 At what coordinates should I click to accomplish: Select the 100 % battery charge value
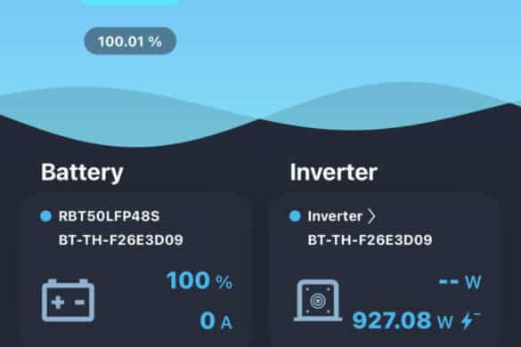pos(199,280)
